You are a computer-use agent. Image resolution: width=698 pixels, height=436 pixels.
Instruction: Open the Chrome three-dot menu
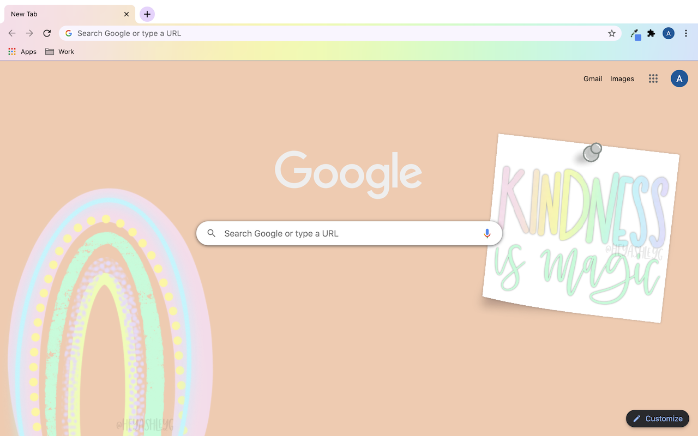(686, 33)
